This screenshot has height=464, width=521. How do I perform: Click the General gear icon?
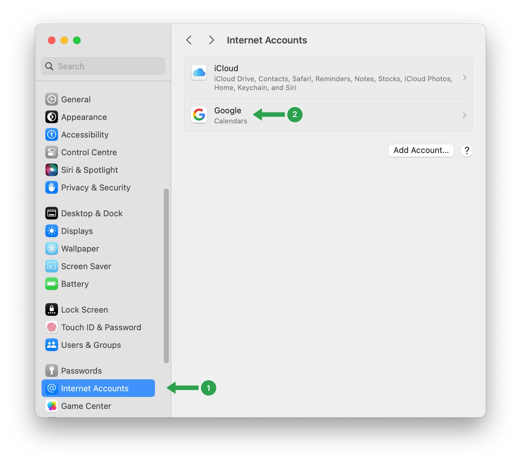click(x=52, y=99)
